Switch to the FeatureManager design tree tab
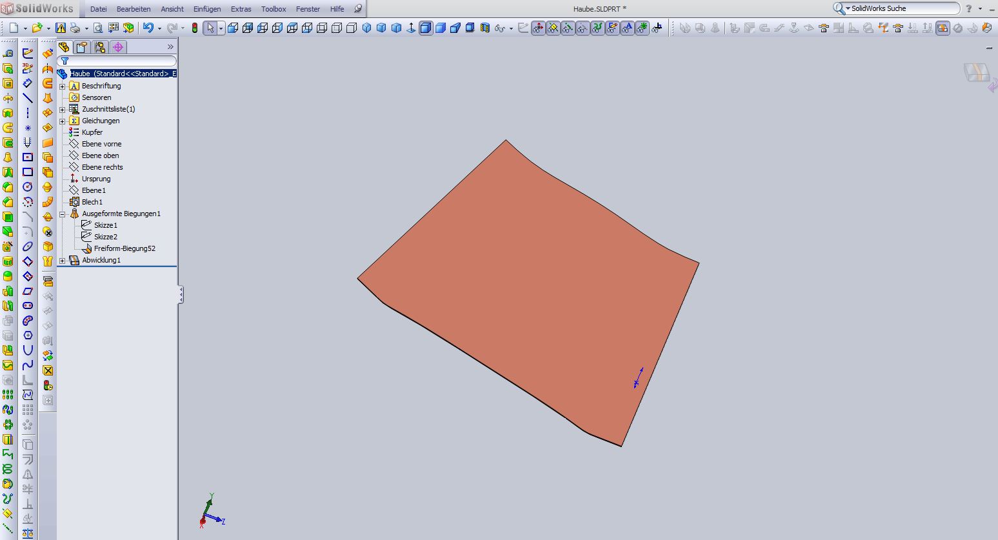This screenshot has width=998, height=540. pos(64,47)
